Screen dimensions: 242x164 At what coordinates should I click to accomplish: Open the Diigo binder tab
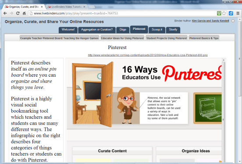[123, 30]
